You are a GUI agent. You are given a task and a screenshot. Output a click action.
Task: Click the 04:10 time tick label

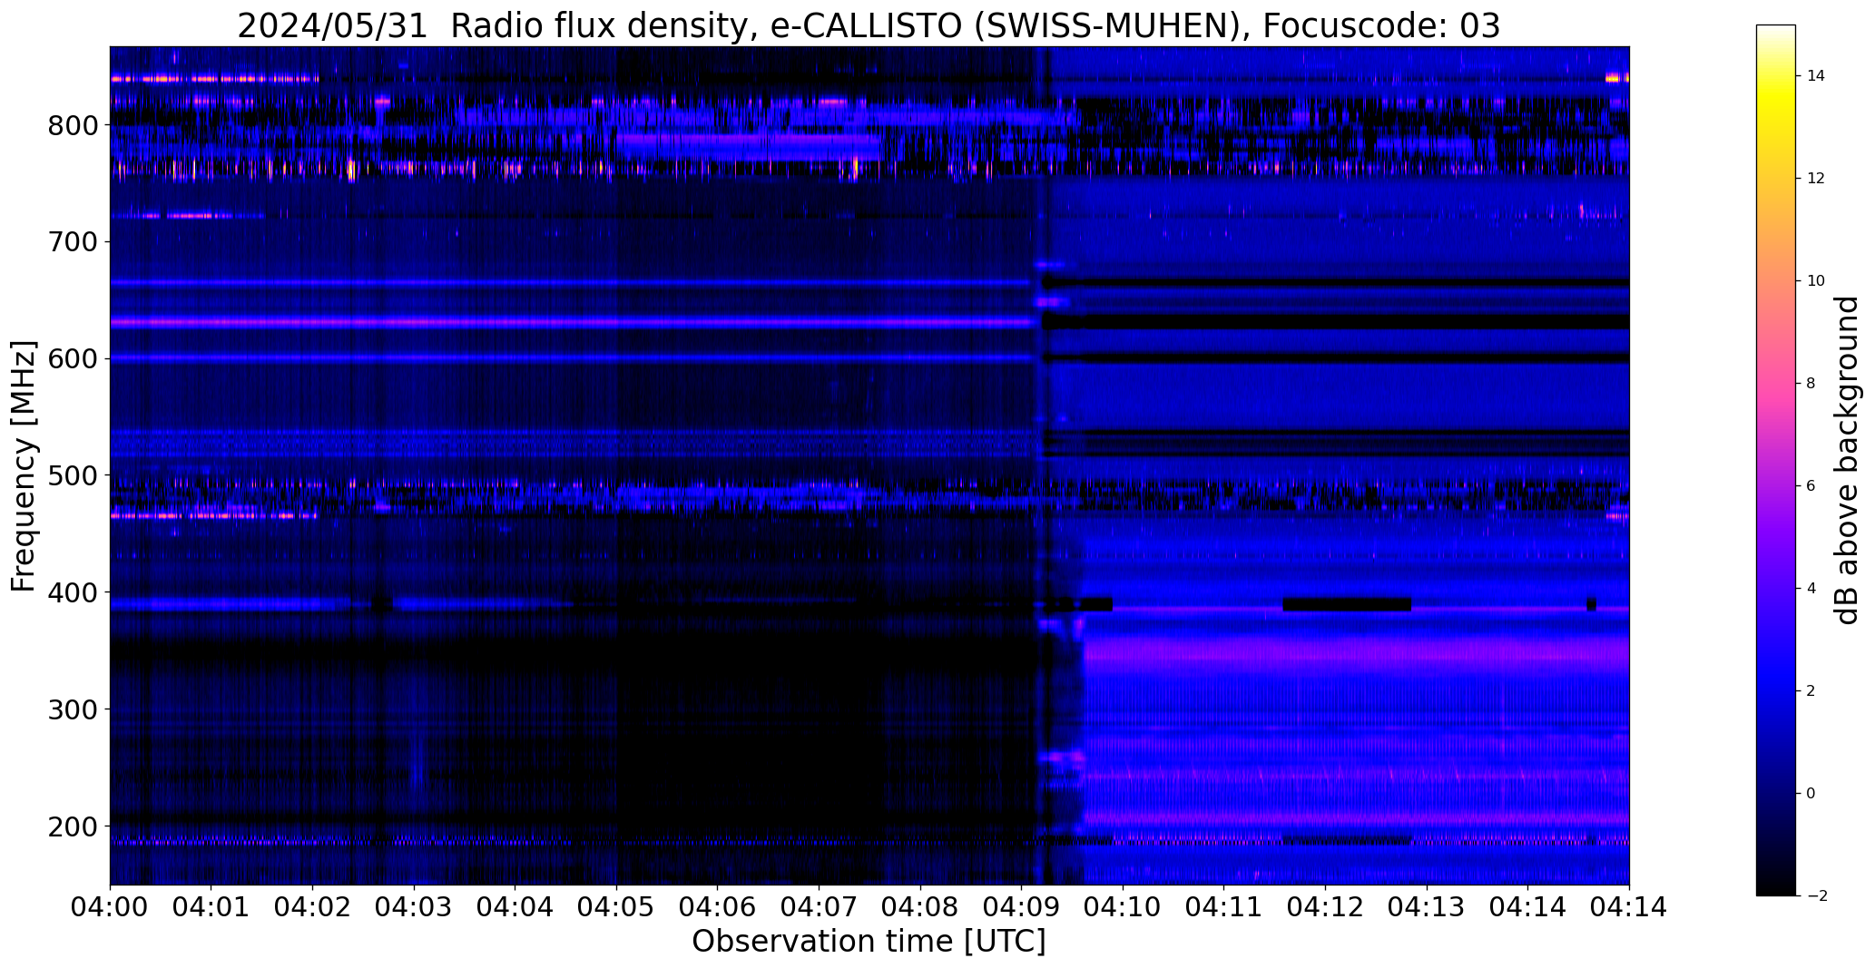1123,907
